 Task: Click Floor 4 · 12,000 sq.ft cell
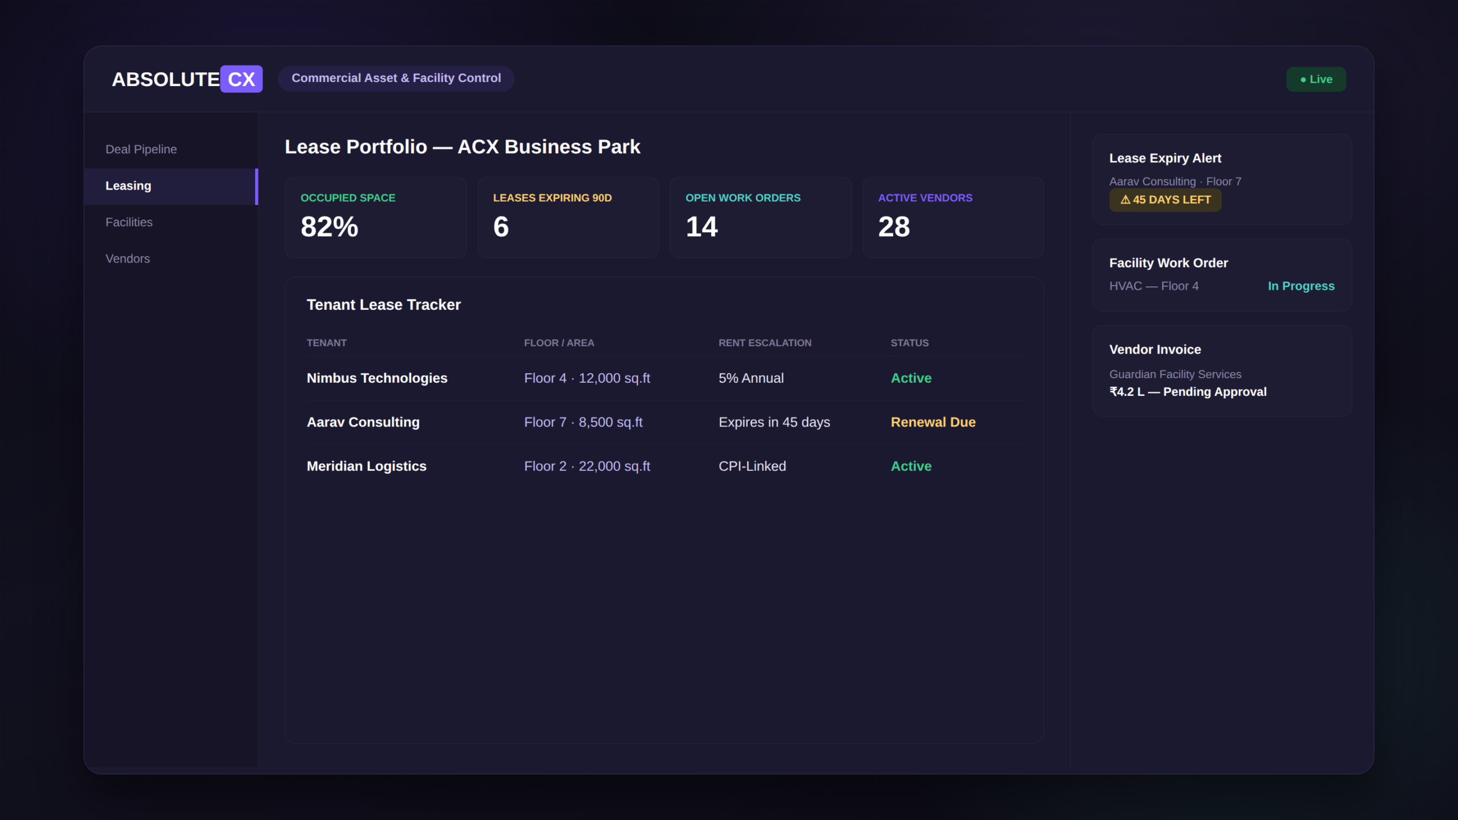click(587, 378)
